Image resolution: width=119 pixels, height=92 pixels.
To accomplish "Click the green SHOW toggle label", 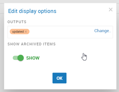I will 33,58.
